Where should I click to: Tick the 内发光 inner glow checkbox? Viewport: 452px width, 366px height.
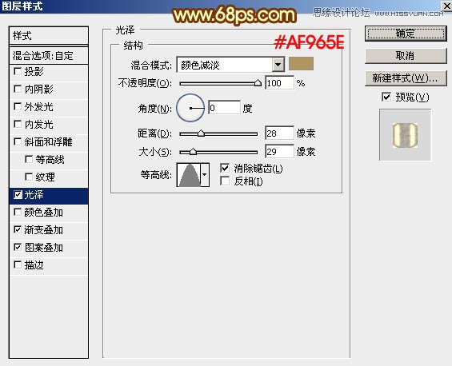[18, 124]
